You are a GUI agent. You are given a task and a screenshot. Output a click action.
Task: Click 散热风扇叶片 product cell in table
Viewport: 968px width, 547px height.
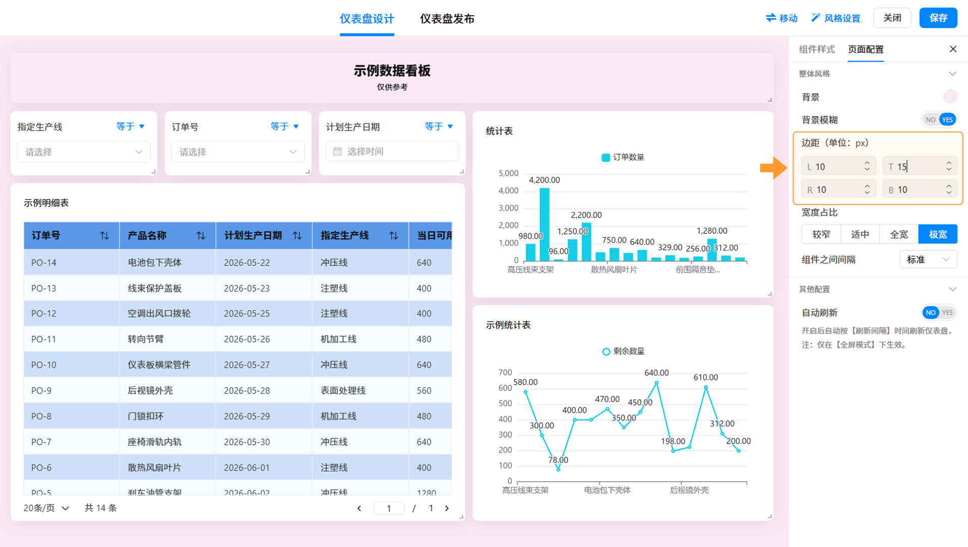(x=167, y=468)
